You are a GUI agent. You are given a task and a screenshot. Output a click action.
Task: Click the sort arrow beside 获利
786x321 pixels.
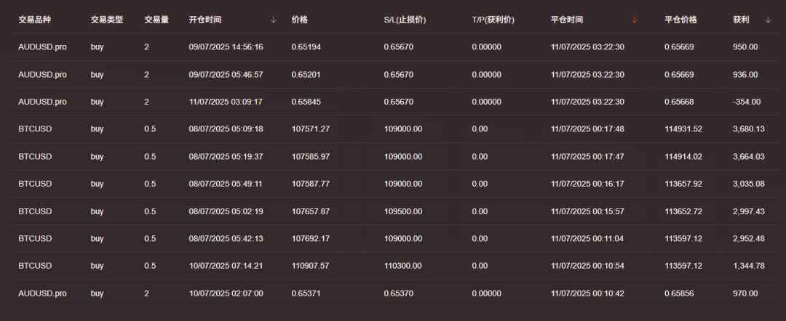pos(768,20)
